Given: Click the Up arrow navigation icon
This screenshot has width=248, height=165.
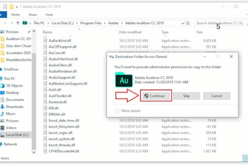Looking at the screenshot, I should pos(18,23).
